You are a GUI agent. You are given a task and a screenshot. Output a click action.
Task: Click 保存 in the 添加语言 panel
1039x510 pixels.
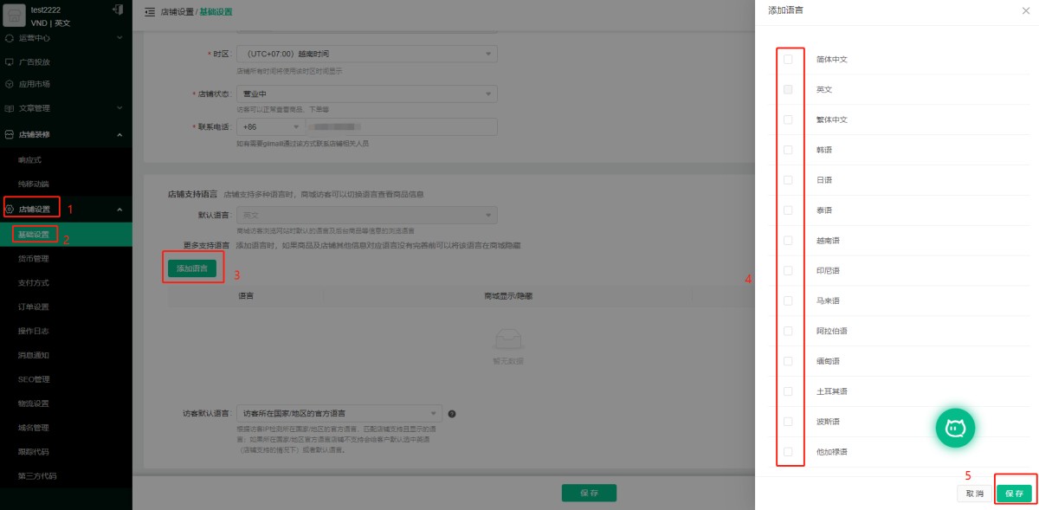(x=1014, y=493)
